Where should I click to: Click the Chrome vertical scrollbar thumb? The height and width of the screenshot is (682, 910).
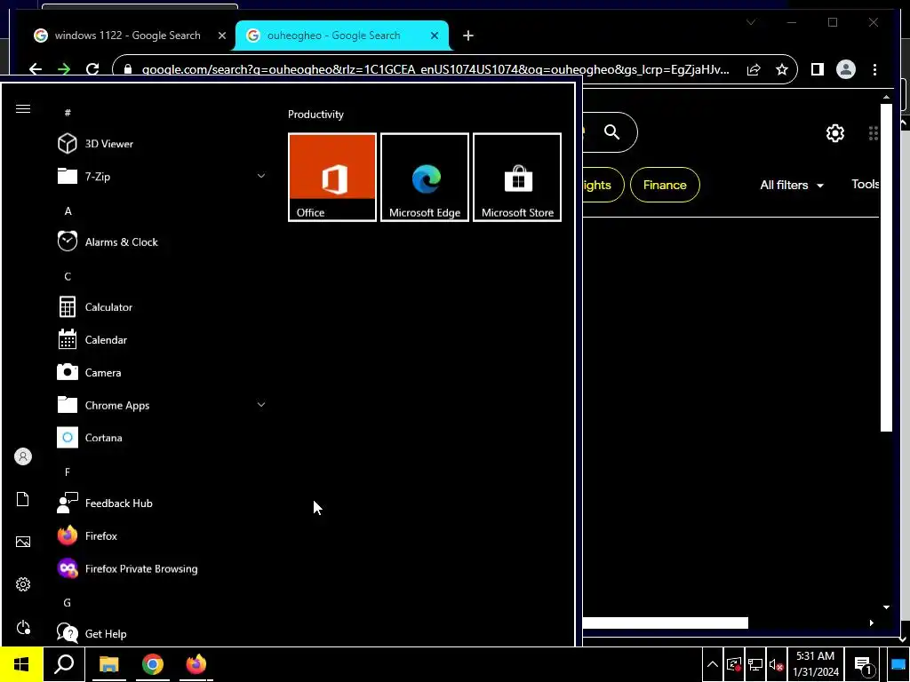[886, 268]
